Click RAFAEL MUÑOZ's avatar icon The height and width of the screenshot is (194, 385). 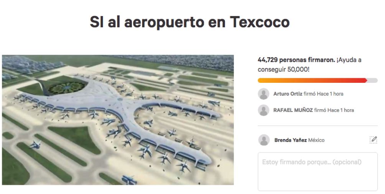click(x=263, y=110)
